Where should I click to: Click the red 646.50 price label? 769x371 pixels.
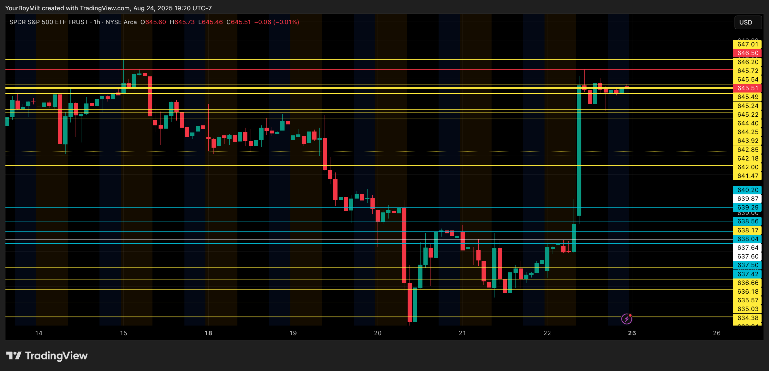747,53
